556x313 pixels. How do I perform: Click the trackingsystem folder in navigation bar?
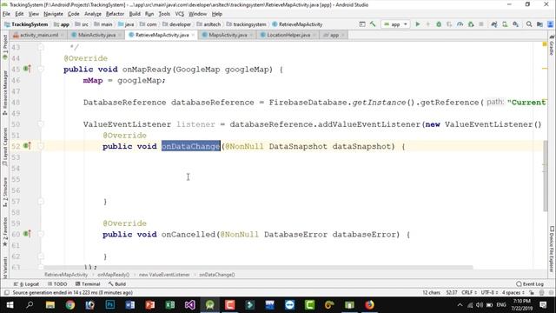(x=246, y=24)
